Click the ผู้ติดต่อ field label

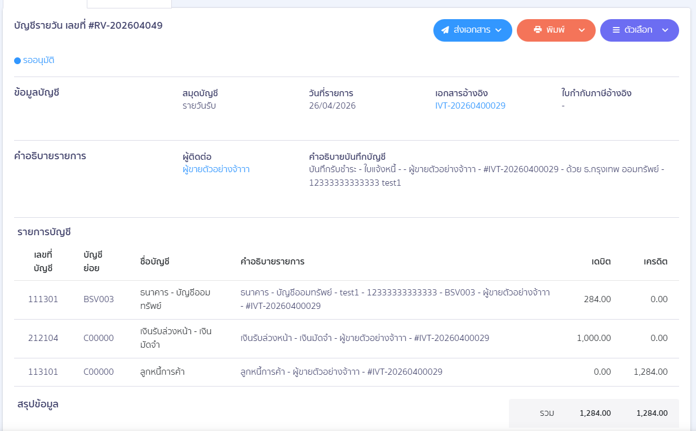tap(197, 157)
